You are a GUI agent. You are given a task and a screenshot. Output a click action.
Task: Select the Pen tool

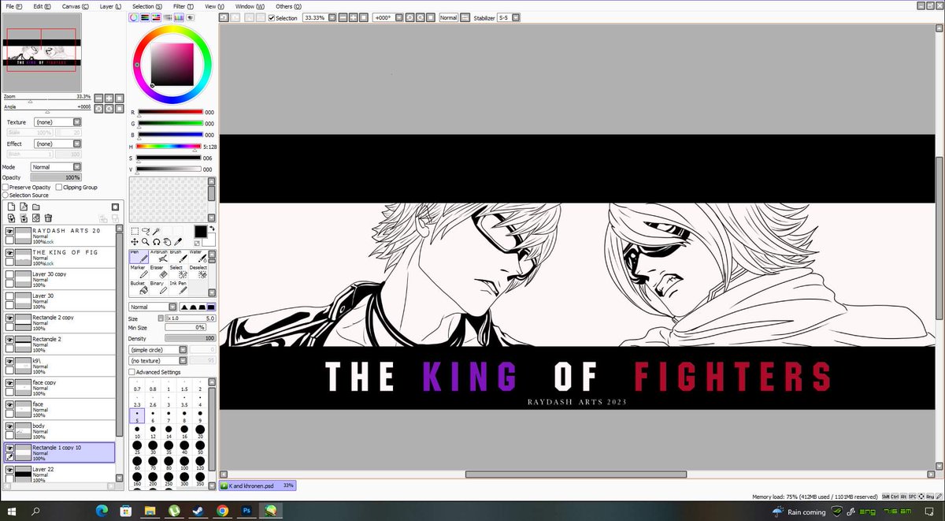pyautogui.click(x=138, y=256)
